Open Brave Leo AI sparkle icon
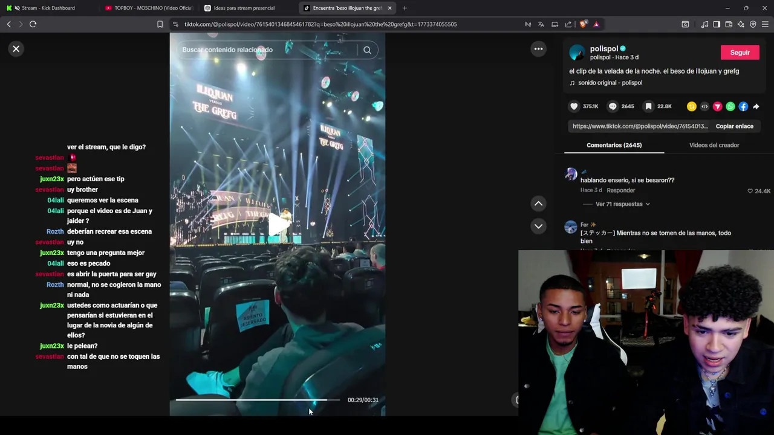Image resolution: width=774 pixels, height=435 pixels. point(741,24)
